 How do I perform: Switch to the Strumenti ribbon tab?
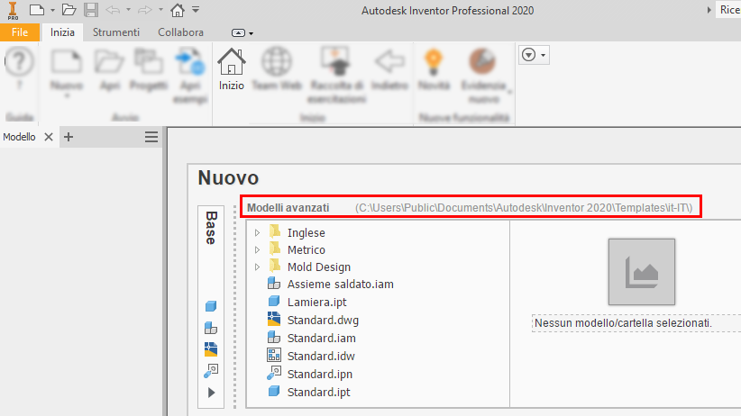[x=115, y=32]
